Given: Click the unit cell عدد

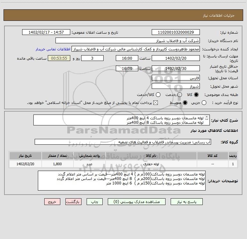Looking at the screenshot, I should pyautogui.click(x=89, y=164).
